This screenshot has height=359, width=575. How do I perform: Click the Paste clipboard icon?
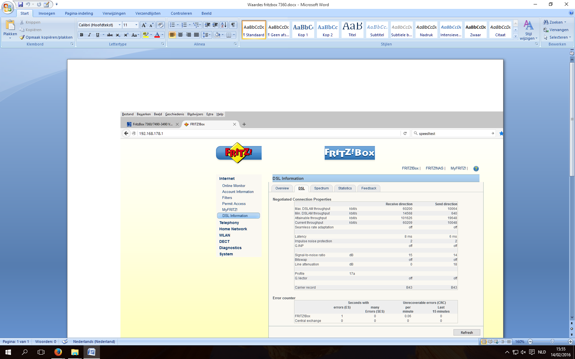[10, 25]
